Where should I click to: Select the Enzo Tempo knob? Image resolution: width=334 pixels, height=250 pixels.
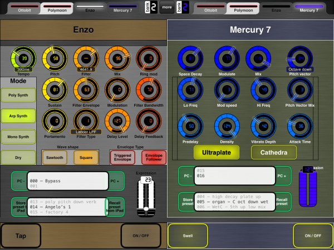pos(23,59)
